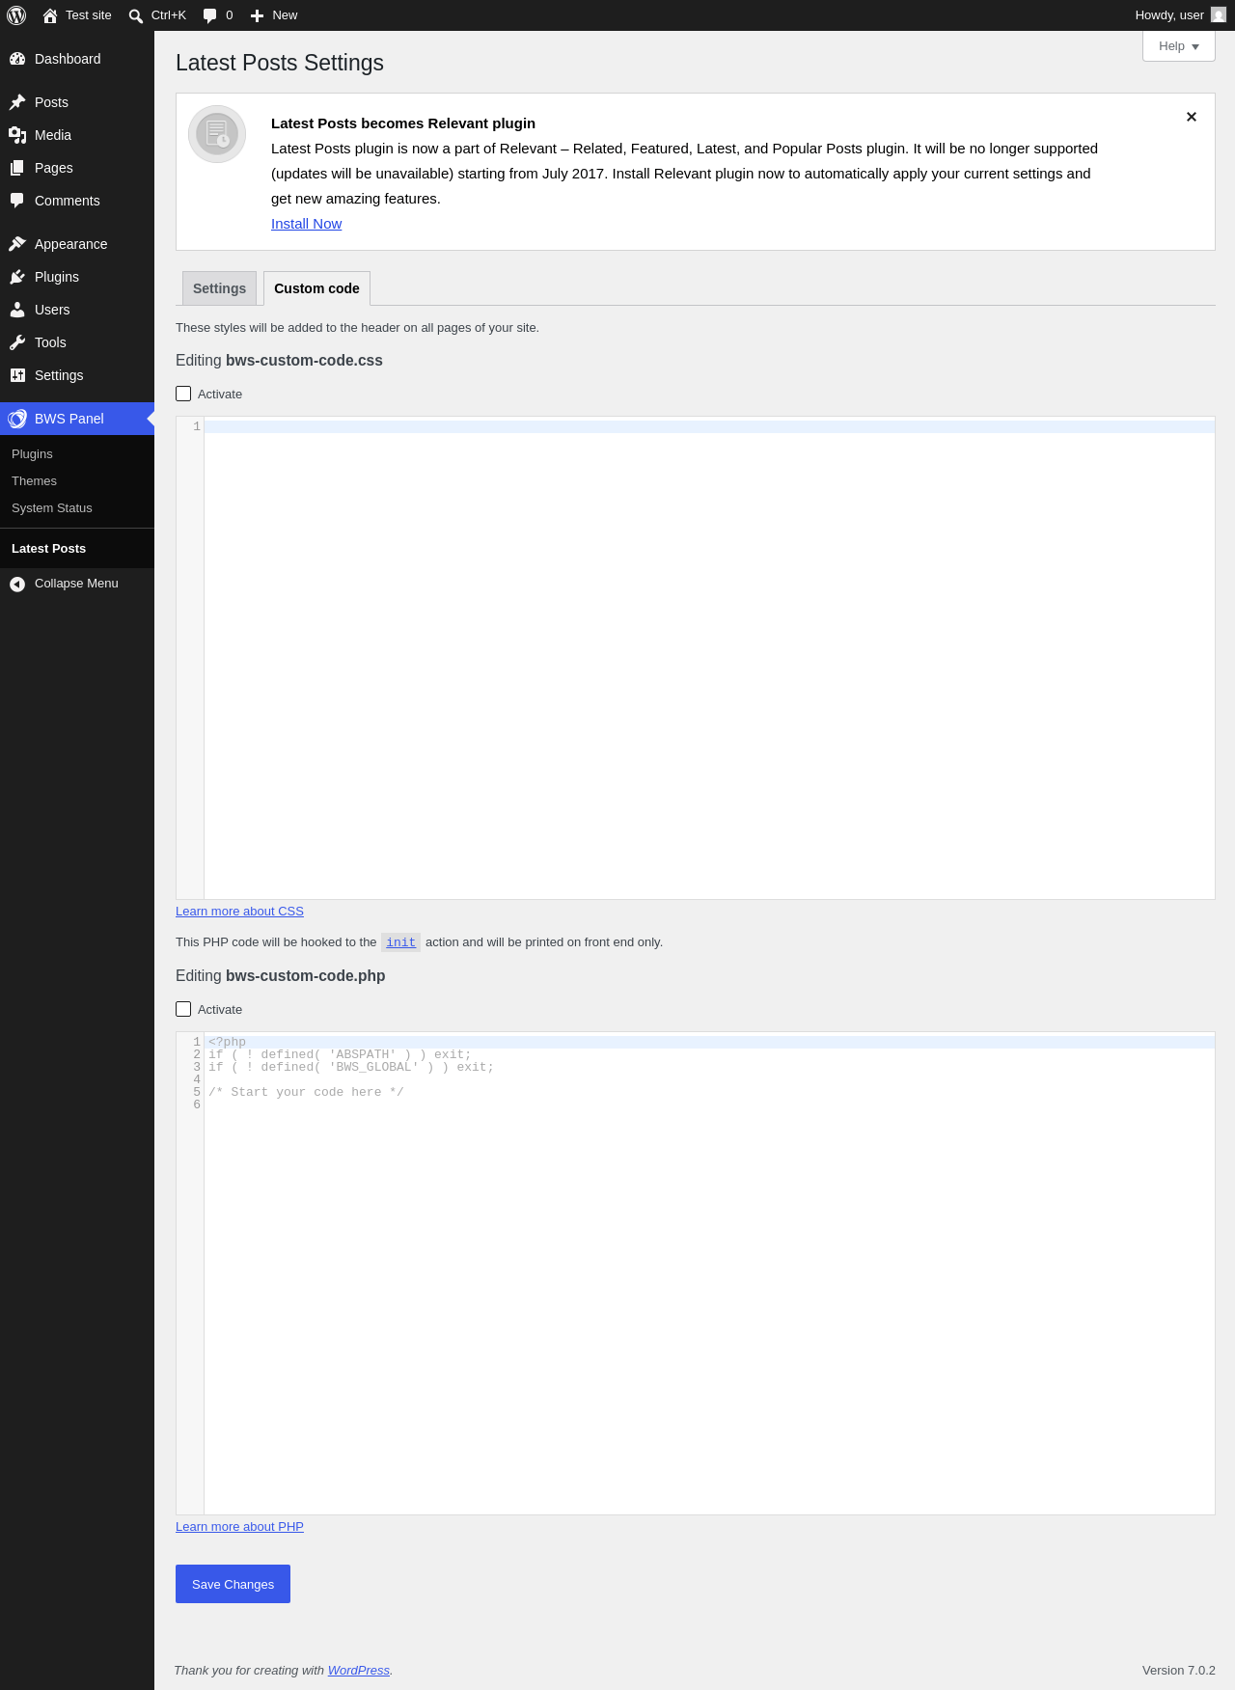Image resolution: width=1235 pixels, height=1690 pixels.
Task: Click the plus icon next to New
Action: pos(257,15)
